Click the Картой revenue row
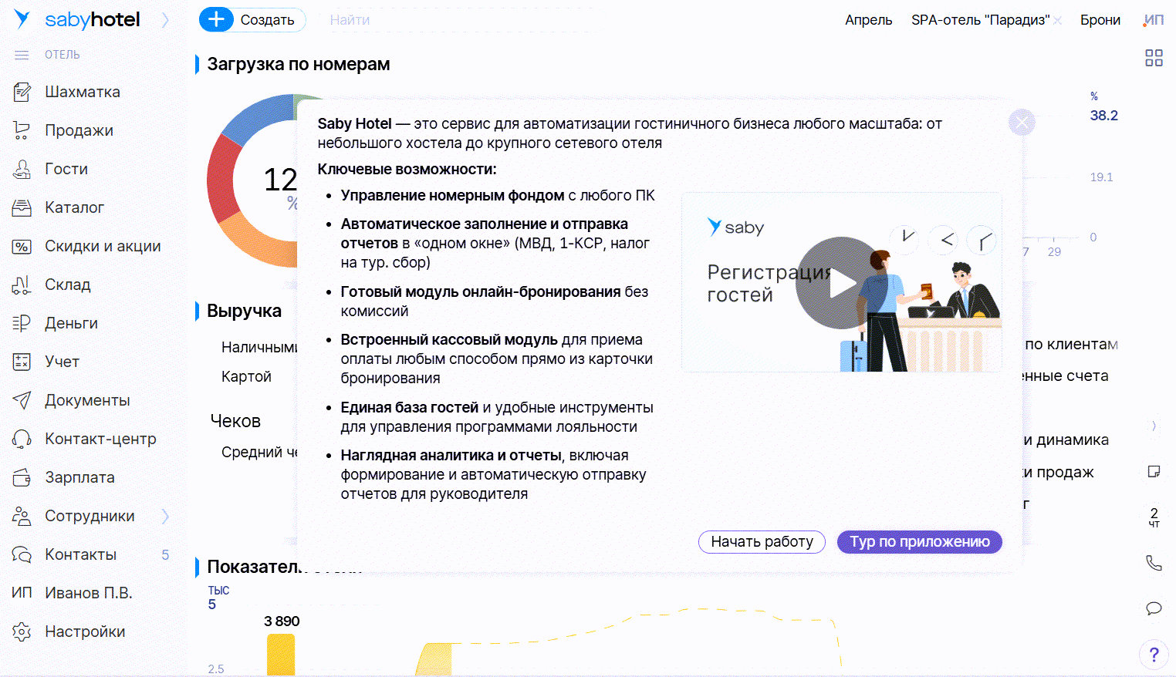 pyautogui.click(x=246, y=376)
